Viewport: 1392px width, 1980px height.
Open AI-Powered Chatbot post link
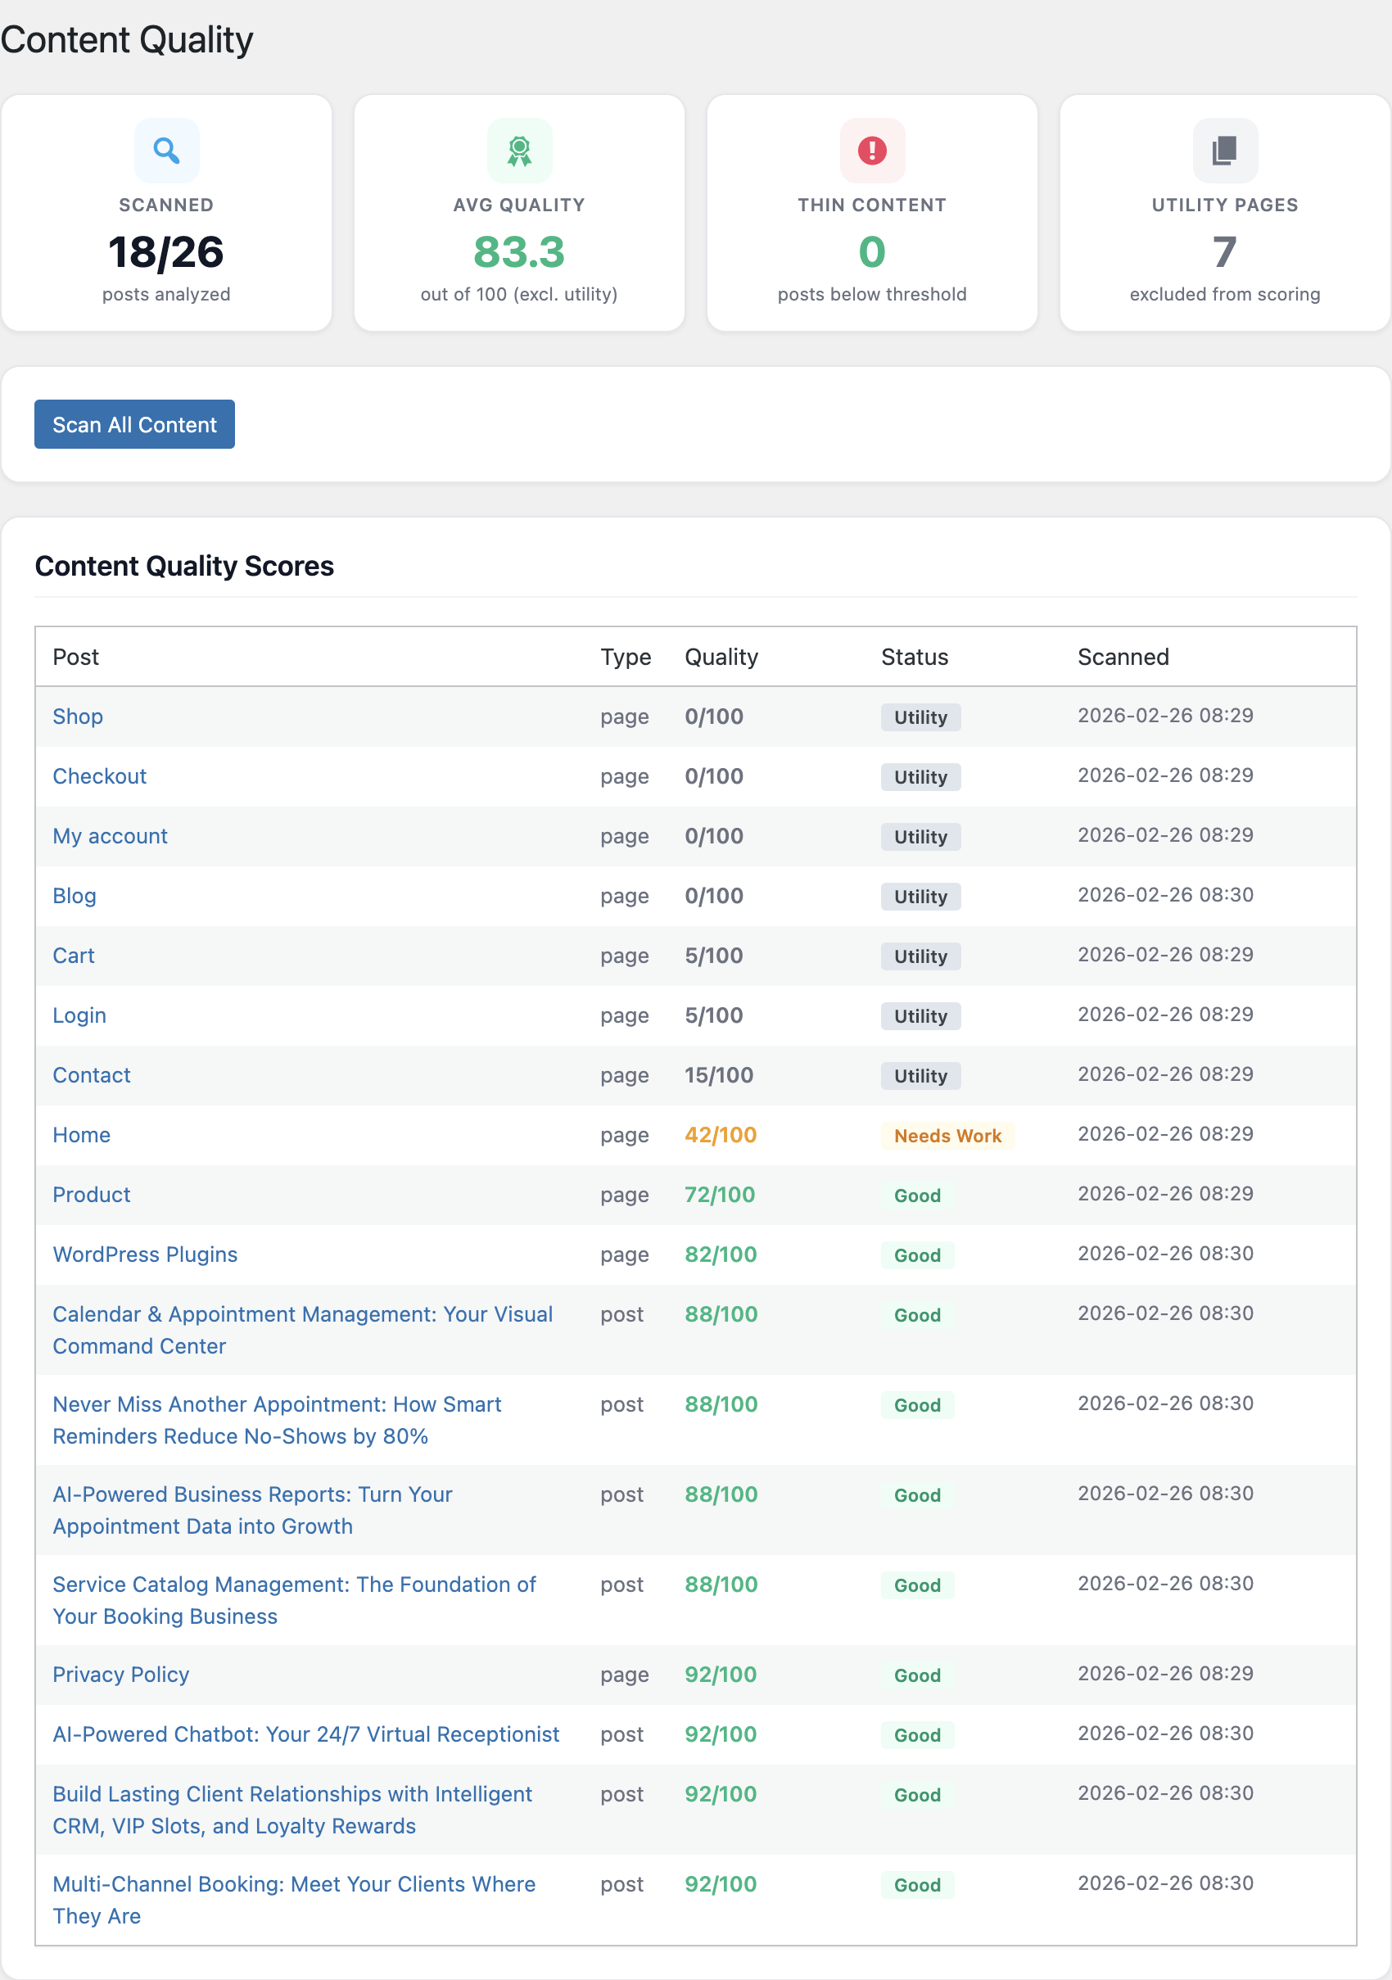[x=305, y=1734]
